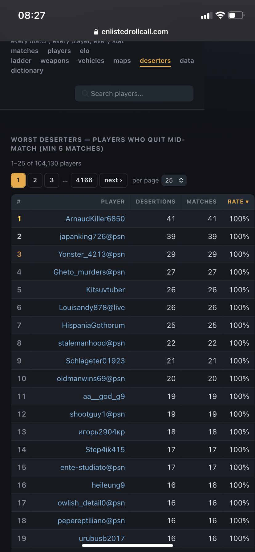Tap the Wi-Fi status icon
This screenshot has width=255, height=552.
(220, 15)
